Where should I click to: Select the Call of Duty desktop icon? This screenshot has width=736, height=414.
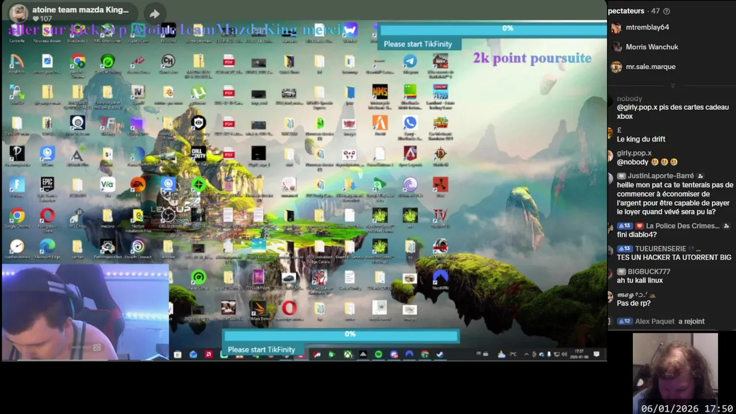point(198,155)
